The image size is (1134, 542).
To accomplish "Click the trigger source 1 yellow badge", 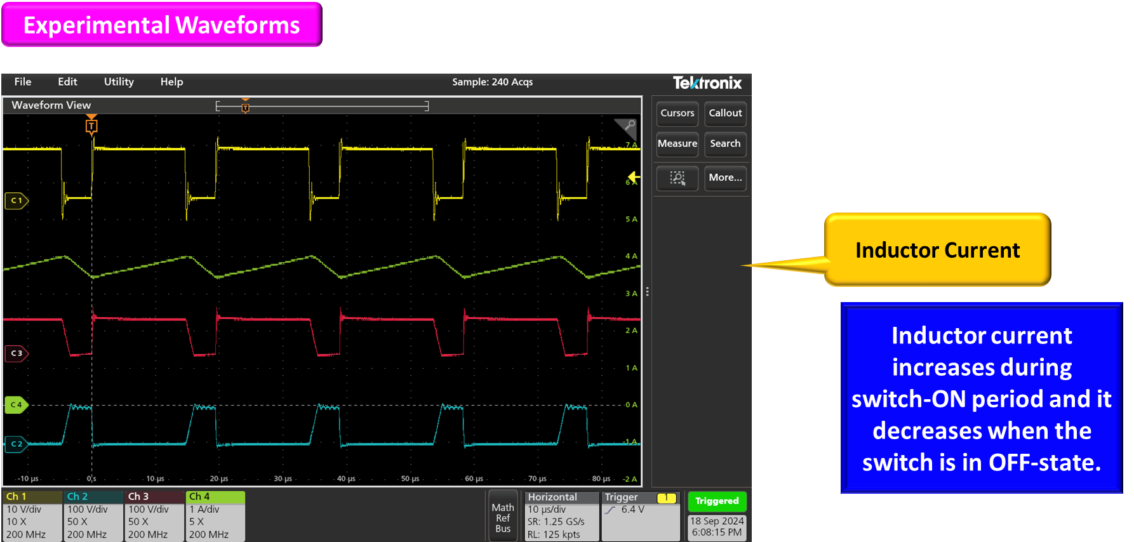I will coord(666,498).
